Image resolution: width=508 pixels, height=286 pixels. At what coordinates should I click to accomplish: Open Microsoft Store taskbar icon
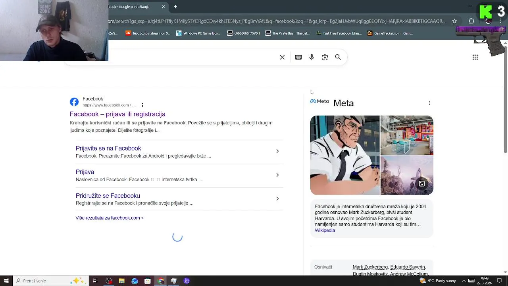pos(148,281)
